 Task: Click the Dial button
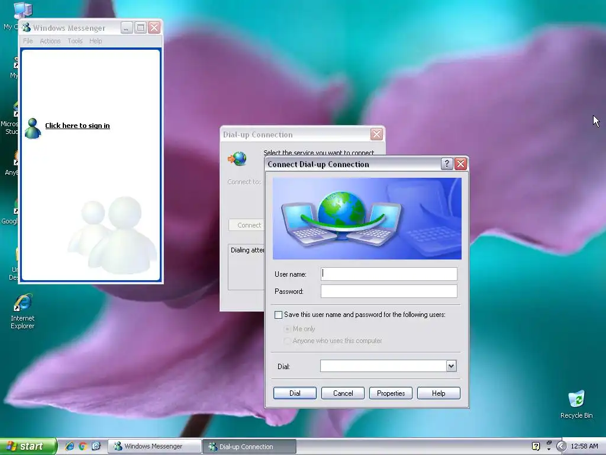[295, 393]
